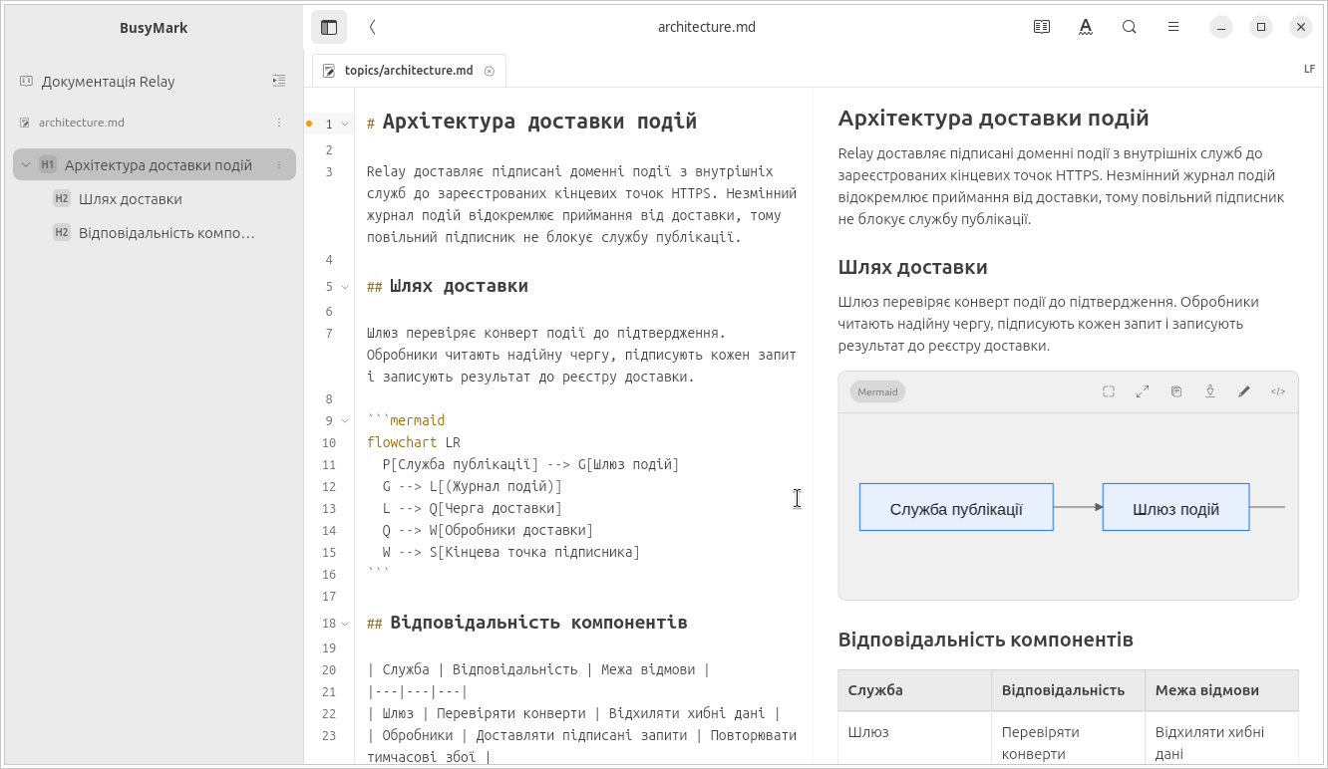This screenshot has height=769, width=1328.
Task: Click the Архітектура доставки подій preview heading
Action: [x=994, y=119]
